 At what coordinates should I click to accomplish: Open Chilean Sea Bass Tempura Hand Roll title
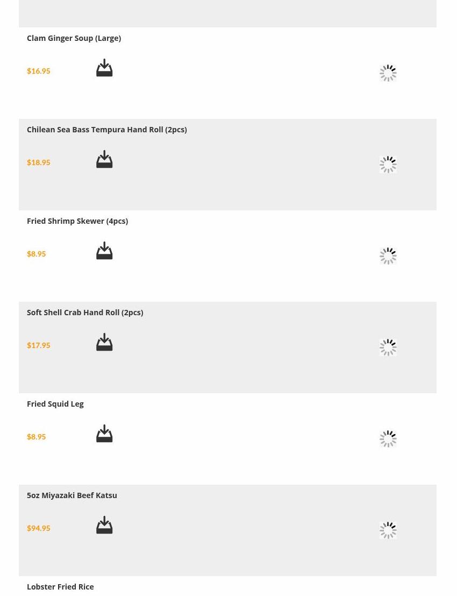[x=106, y=130]
